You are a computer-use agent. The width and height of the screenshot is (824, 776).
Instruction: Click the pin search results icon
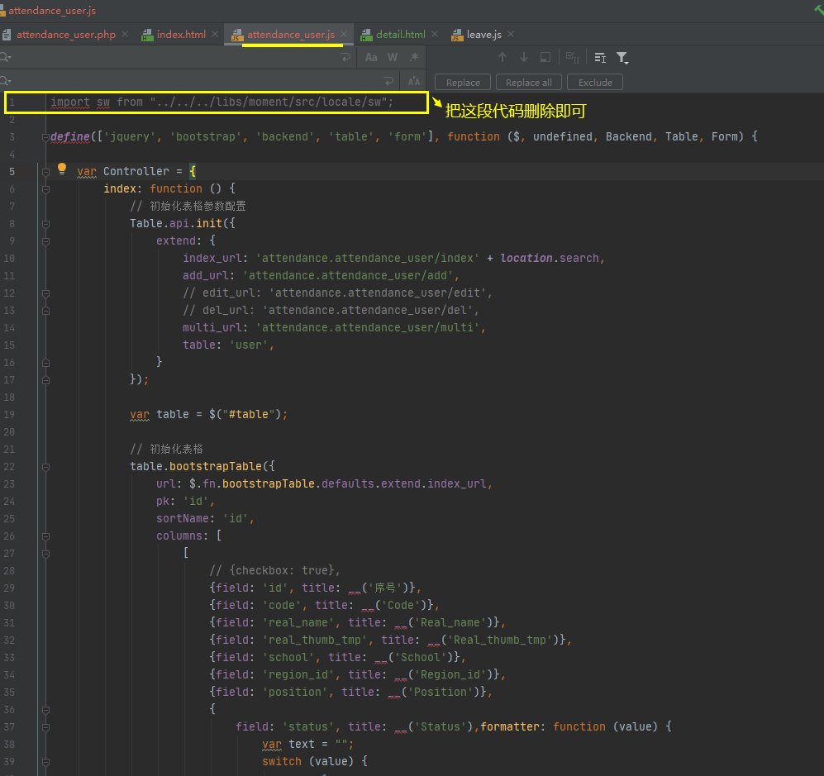tap(546, 58)
